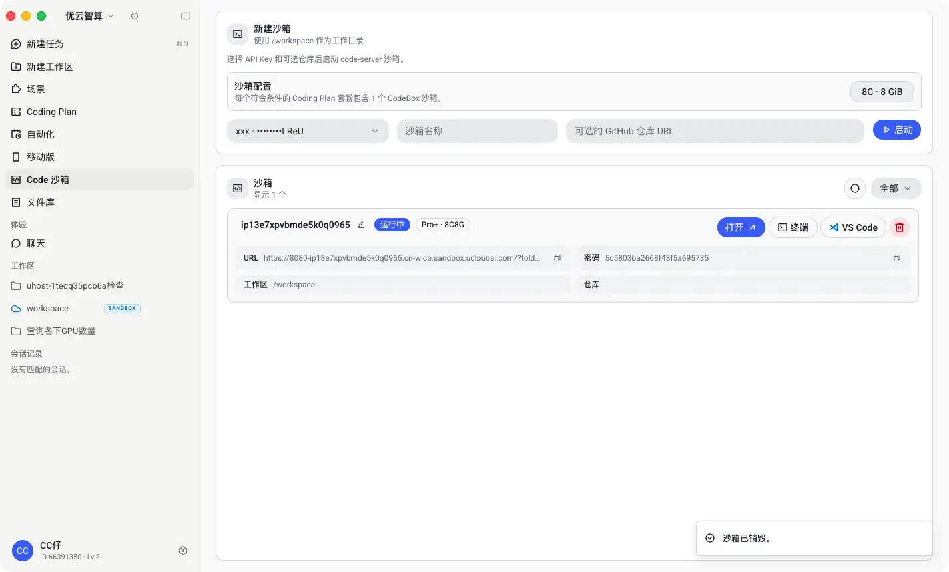Click the sandbox URL text
949x572 pixels.
tap(402, 258)
